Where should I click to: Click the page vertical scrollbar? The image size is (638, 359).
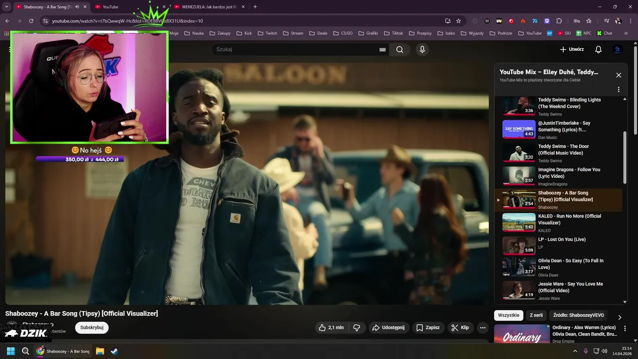pyautogui.click(x=635, y=90)
